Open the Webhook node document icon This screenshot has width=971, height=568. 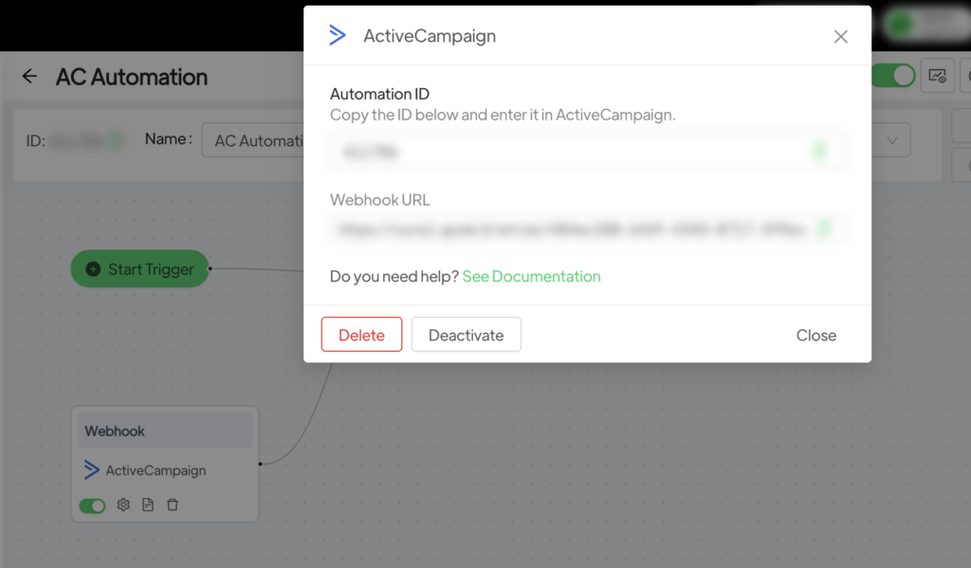(148, 505)
